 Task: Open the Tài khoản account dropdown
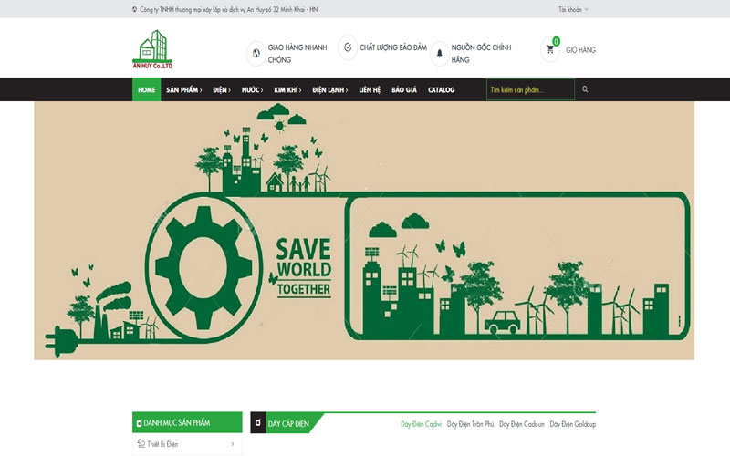pos(572,9)
